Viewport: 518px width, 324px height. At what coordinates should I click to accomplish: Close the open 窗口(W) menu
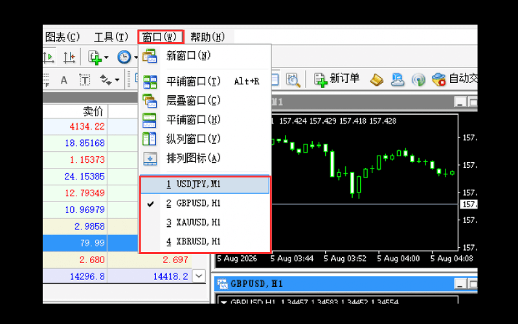[161, 37]
